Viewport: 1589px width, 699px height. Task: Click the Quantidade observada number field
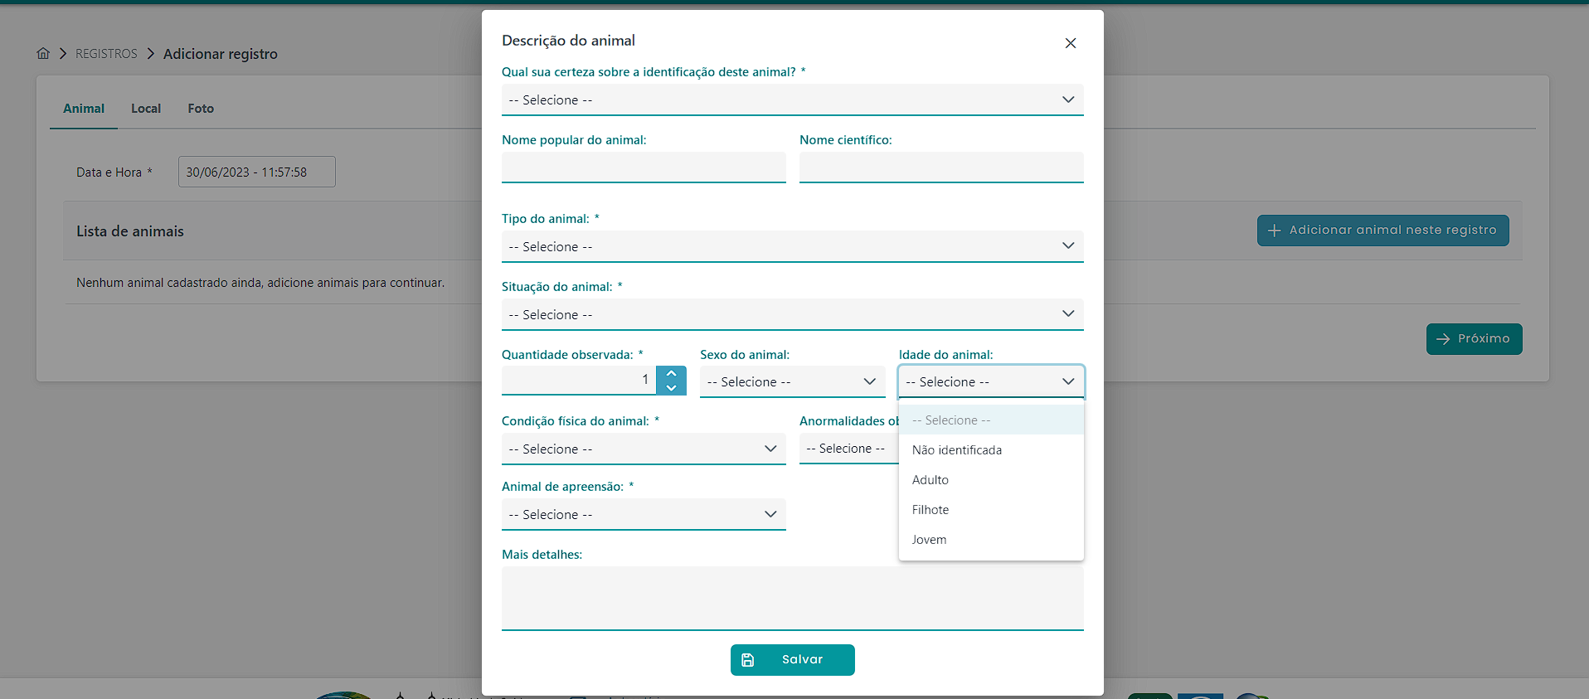[x=579, y=381]
